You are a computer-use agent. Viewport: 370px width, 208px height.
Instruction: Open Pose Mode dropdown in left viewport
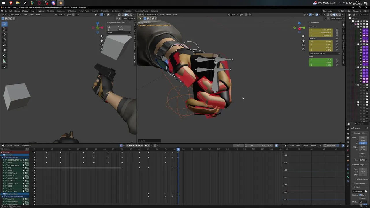14,14
